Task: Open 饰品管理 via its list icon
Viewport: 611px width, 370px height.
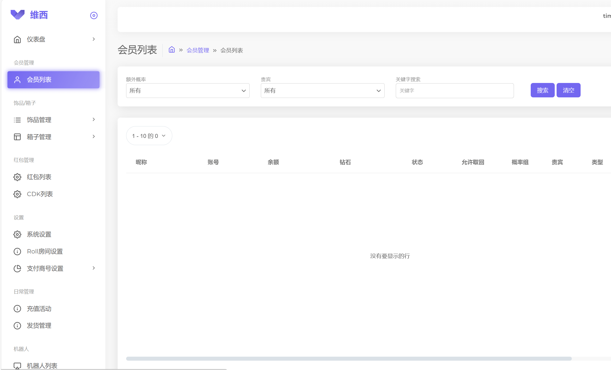Action: pos(17,120)
